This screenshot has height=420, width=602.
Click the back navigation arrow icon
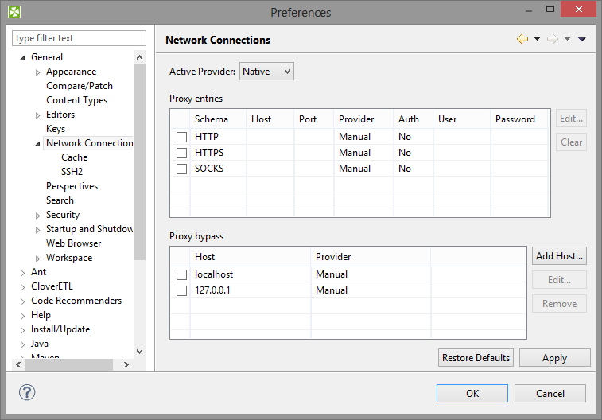[522, 39]
